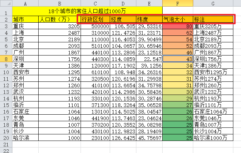Select city cell '深圳'
The height and width of the screenshot is (153, 241).
tap(26, 59)
